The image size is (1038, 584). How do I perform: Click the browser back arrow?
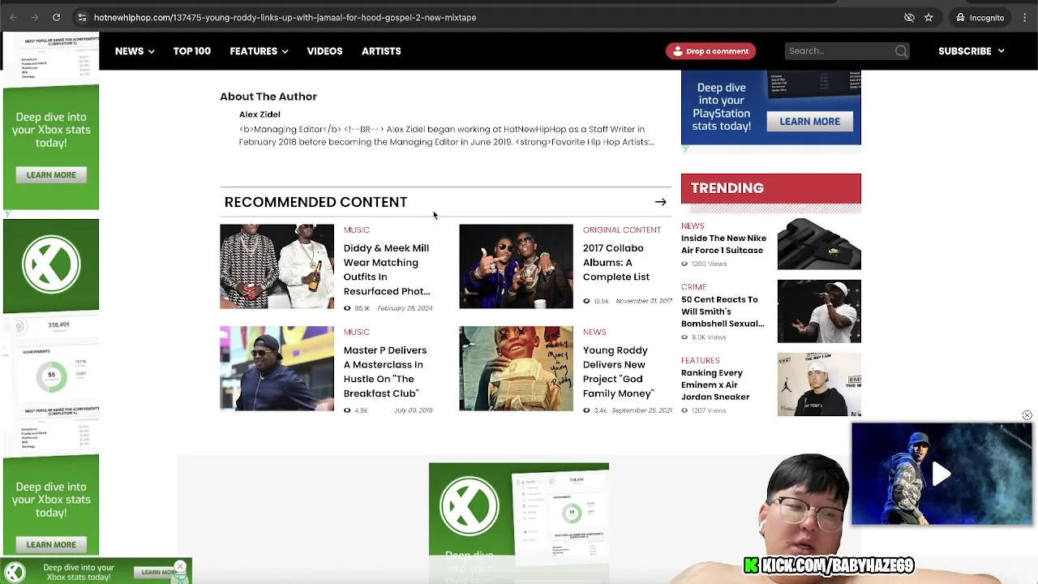[13, 17]
